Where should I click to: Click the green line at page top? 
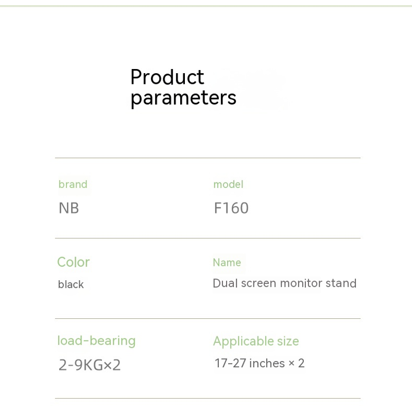[206, 6]
